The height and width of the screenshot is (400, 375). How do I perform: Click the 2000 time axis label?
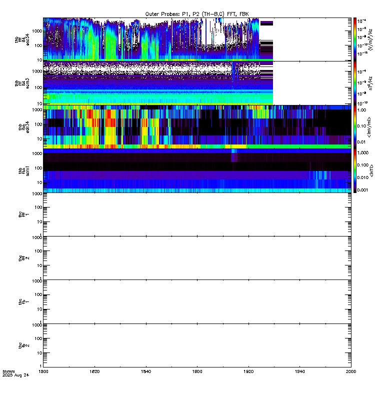(x=351, y=371)
